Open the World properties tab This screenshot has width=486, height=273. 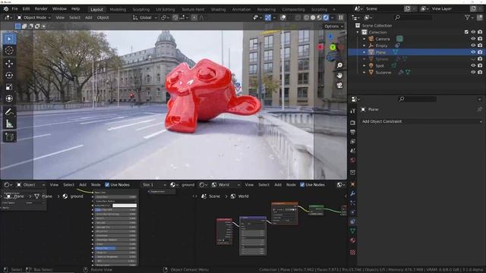[x=352, y=160]
